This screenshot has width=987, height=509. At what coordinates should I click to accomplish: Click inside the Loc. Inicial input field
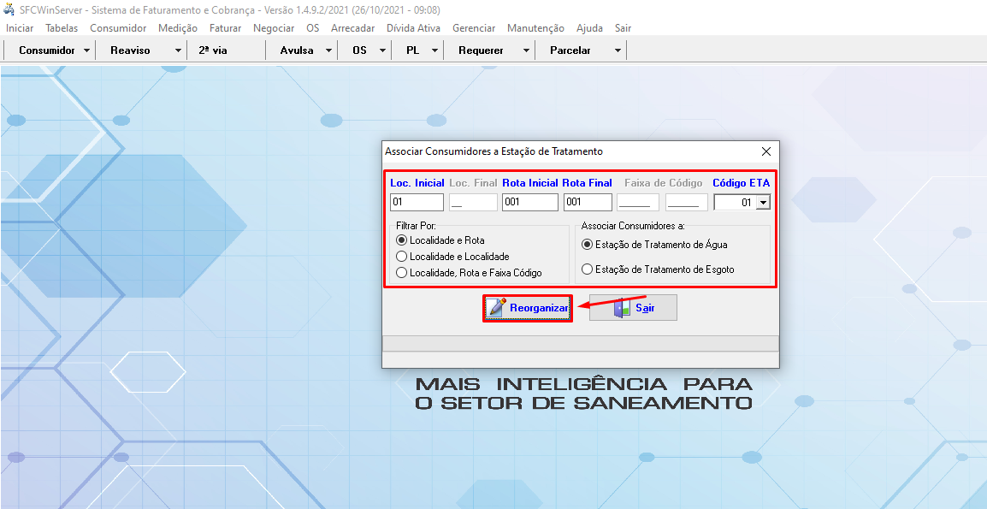pyautogui.click(x=417, y=202)
